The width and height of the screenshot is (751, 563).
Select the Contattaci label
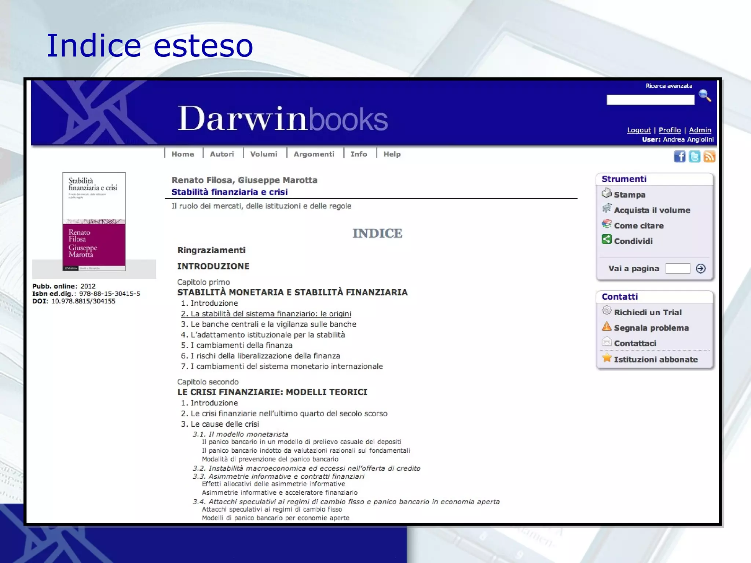coord(635,343)
